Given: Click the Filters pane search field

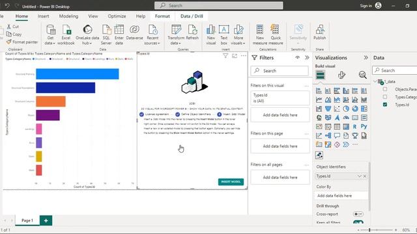Looking at the screenshot, I should pos(280,71).
